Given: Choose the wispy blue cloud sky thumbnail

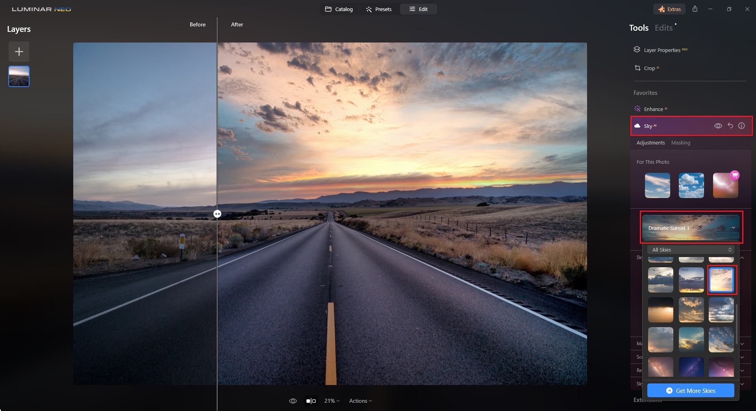Looking at the screenshot, I should tap(721, 340).
